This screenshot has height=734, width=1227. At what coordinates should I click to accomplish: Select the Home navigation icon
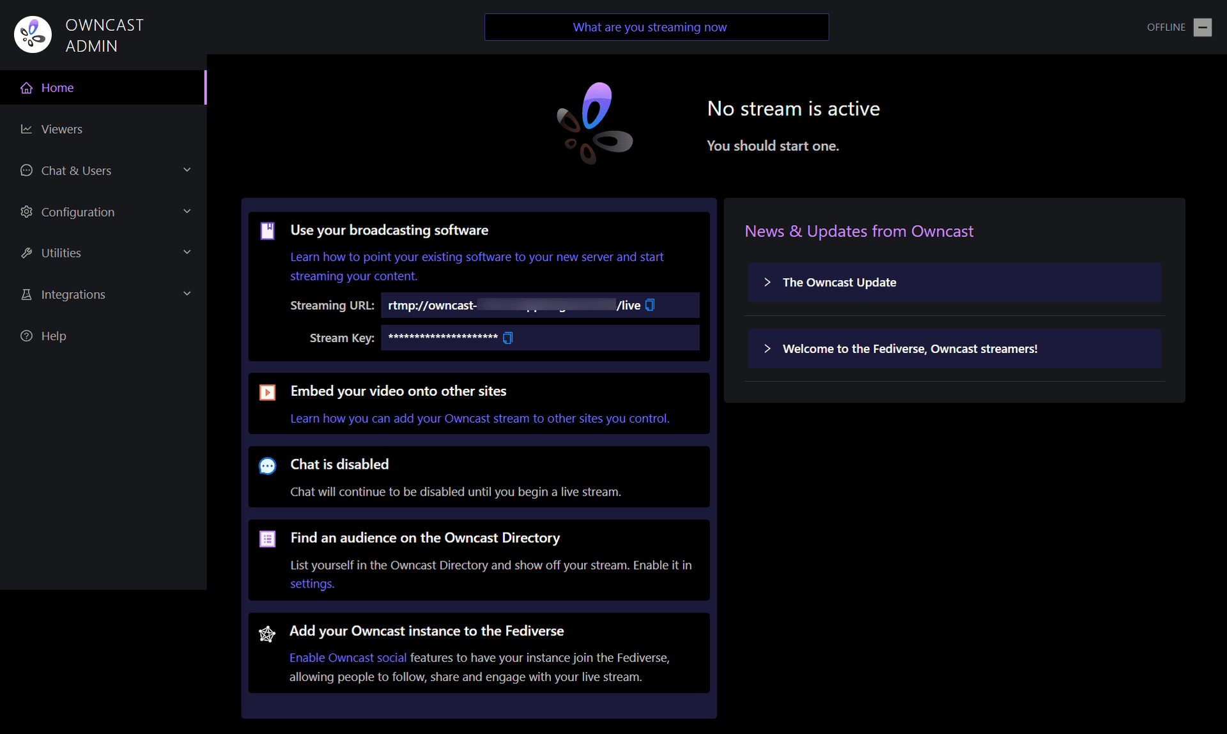click(x=27, y=86)
